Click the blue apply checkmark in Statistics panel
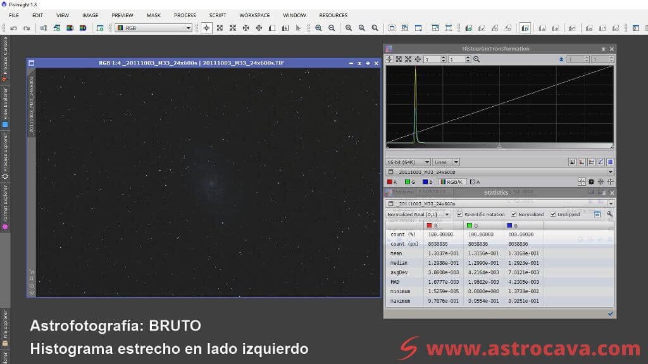 pos(610,313)
